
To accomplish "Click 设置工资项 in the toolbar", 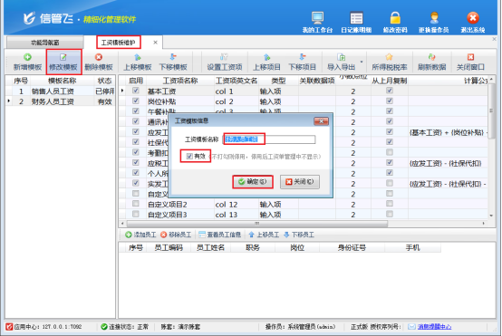I will click(224, 62).
